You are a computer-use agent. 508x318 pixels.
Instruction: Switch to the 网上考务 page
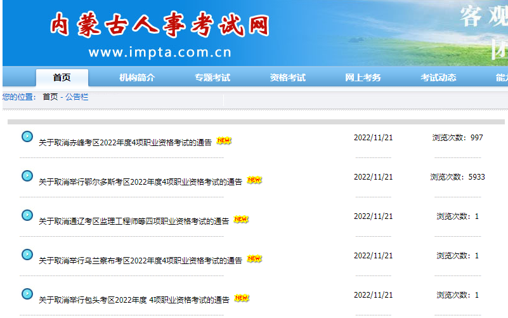363,77
